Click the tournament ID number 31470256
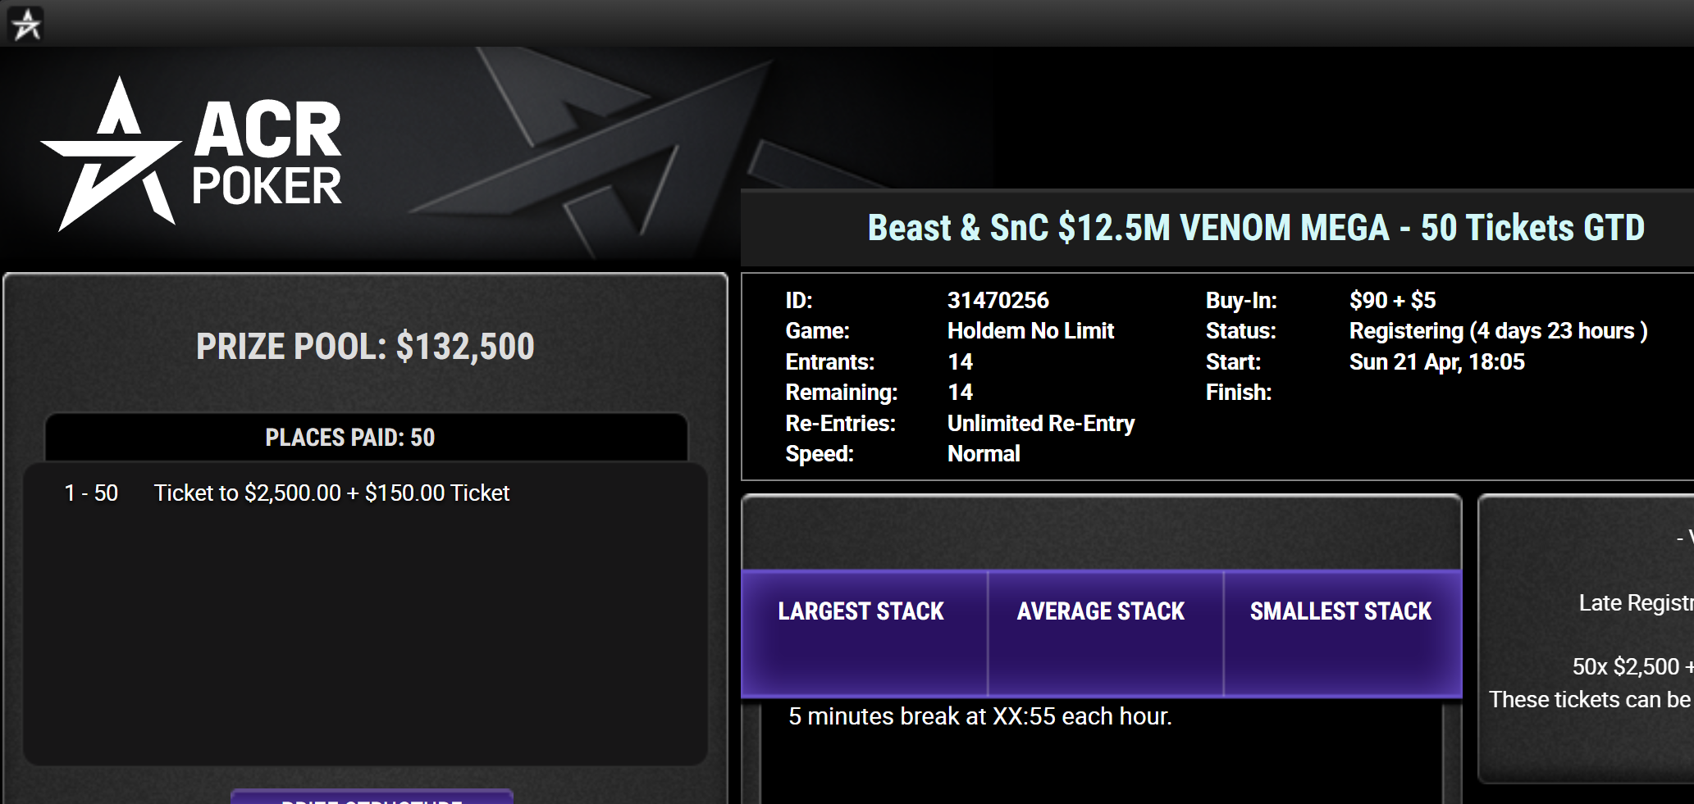This screenshot has height=804, width=1694. [998, 301]
